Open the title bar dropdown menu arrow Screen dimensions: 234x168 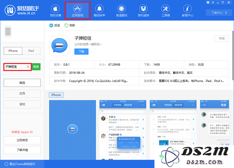(x=213, y=2)
